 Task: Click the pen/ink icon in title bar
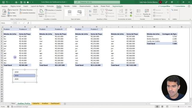point(166,2)
